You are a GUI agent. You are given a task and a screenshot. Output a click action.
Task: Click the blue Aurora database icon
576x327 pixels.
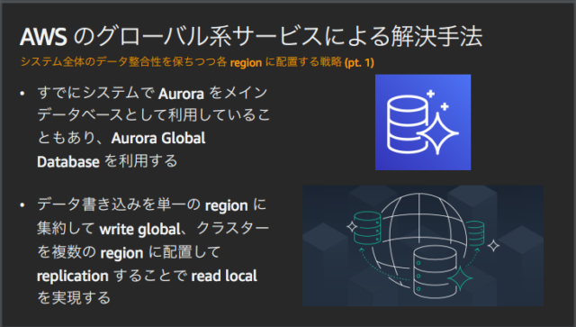[423, 123]
